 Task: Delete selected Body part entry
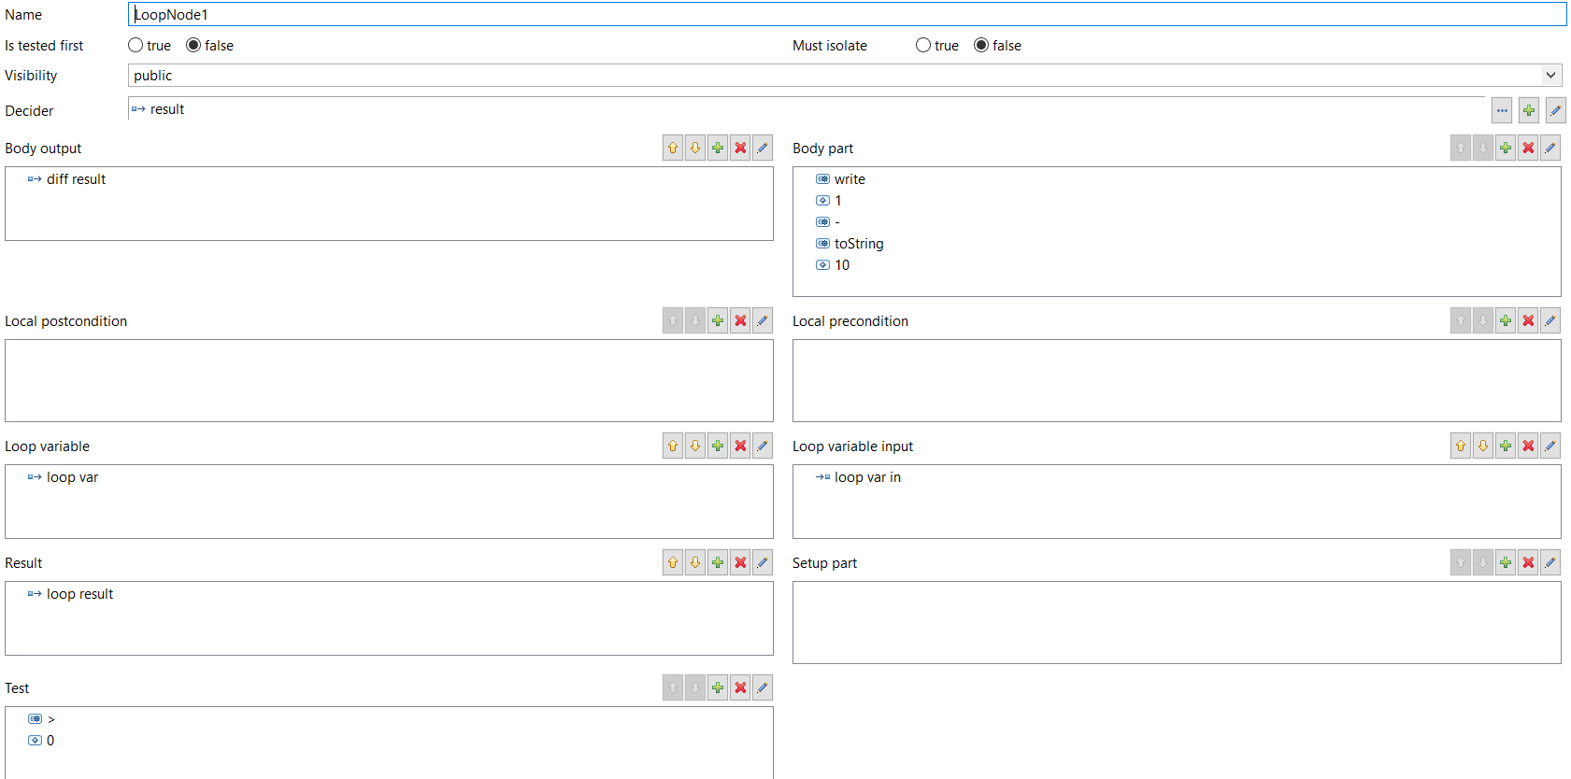(1528, 148)
